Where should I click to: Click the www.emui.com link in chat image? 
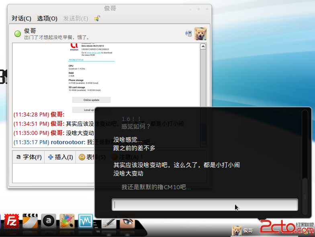[x=94, y=53]
